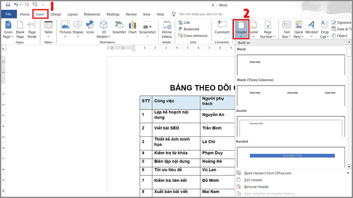Click More Headers from Office.com
The image size is (353, 198).
click(268, 173)
